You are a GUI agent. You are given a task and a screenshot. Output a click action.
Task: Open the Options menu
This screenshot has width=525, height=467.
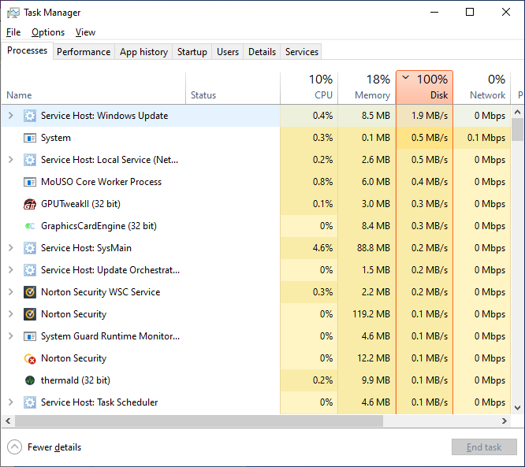[48, 32]
